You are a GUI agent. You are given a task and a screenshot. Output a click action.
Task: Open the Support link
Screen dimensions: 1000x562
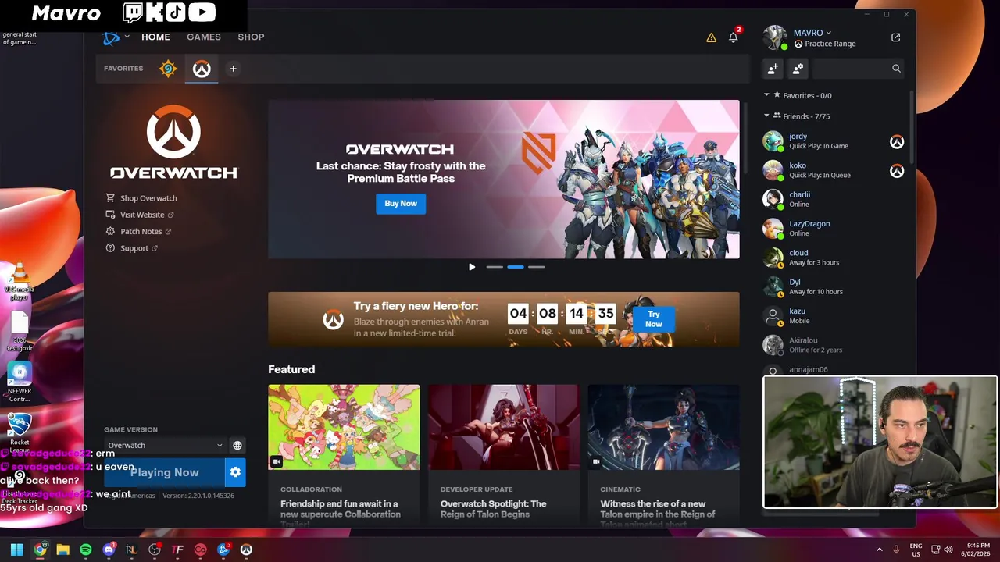point(131,248)
